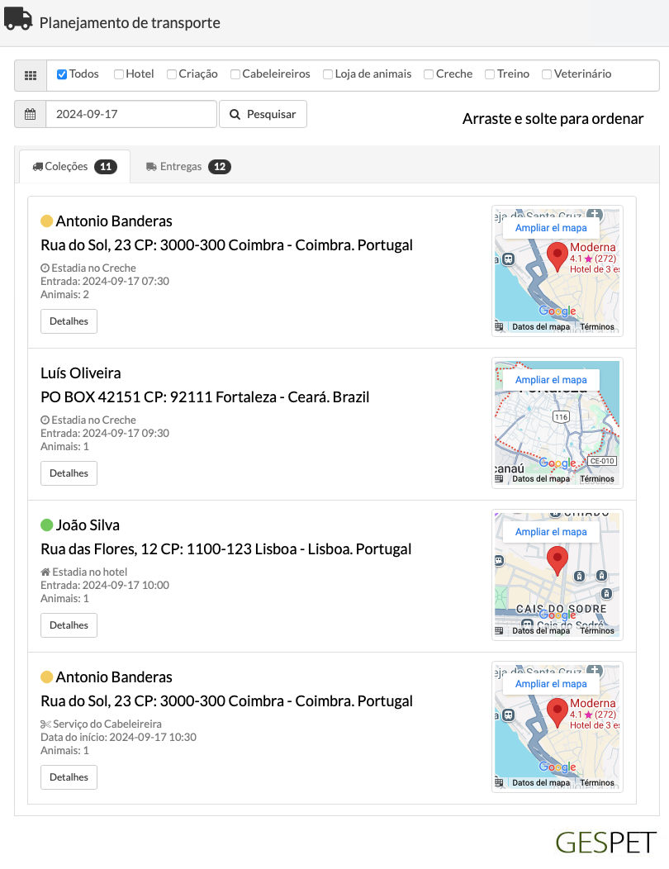
Task: Click the scissors icon by Serviço do Cabeleireira
Action: pos(45,724)
